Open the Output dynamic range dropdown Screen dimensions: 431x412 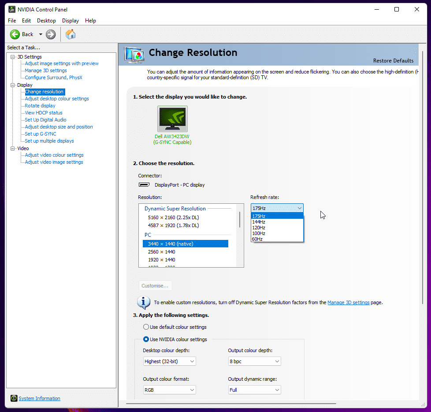point(255,390)
